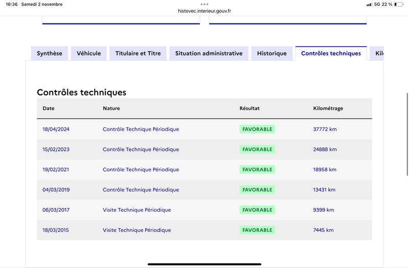Tap the histovec.interieur.gouv.fr address bar
The width and height of the screenshot is (409, 268).
204,11
